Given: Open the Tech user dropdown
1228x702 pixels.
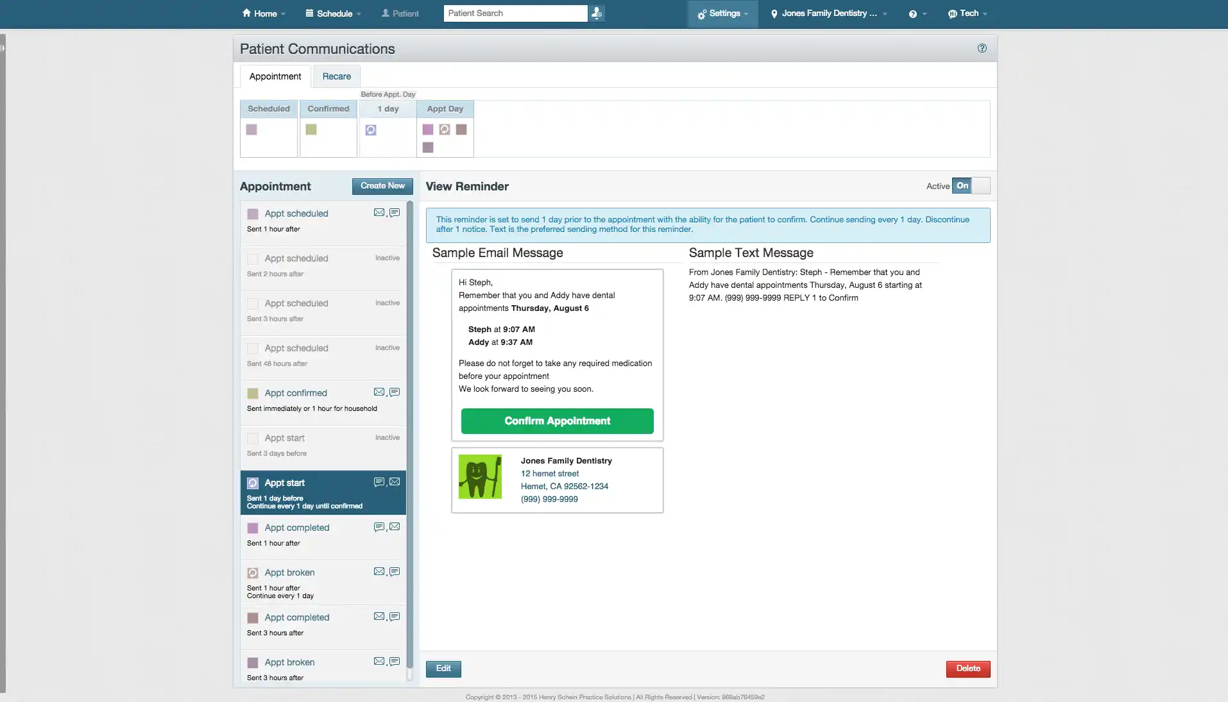Looking at the screenshot, I should click(x=968, y=13).
